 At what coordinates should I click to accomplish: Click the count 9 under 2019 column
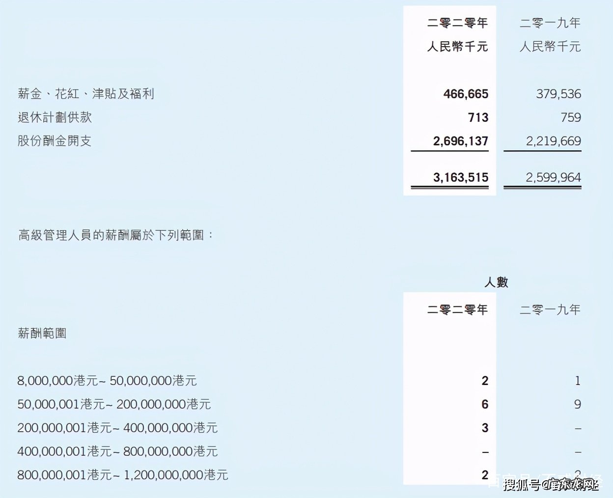click(578, 404)
